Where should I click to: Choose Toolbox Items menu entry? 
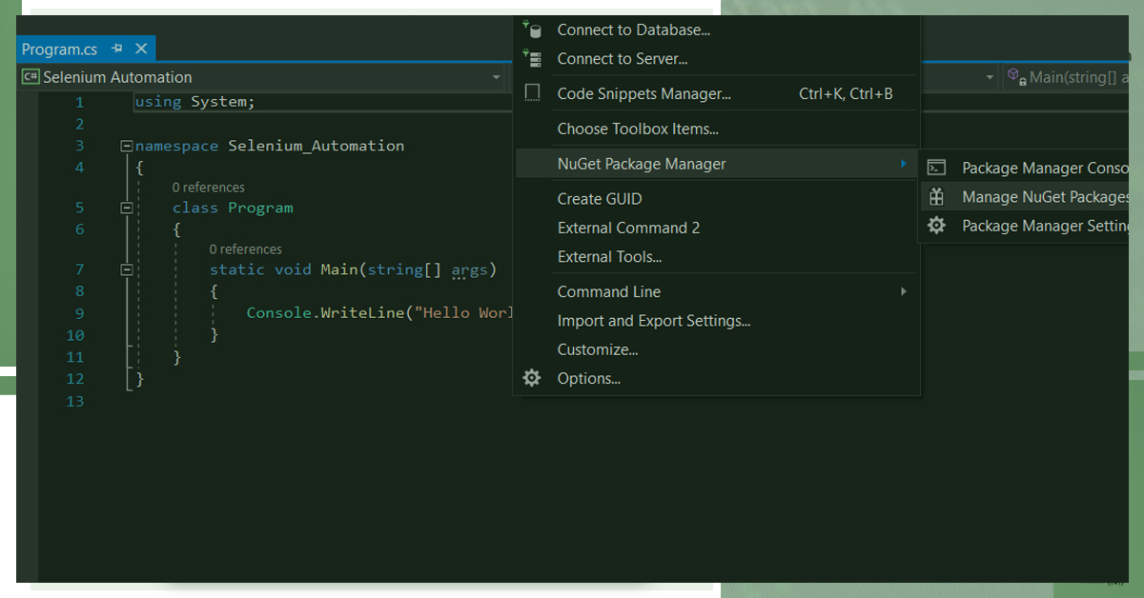coord(716,129)
